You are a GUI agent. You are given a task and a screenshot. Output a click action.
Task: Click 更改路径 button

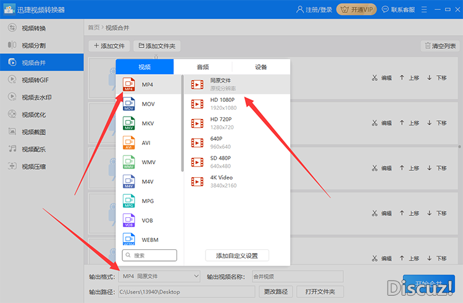pos(276,291)
